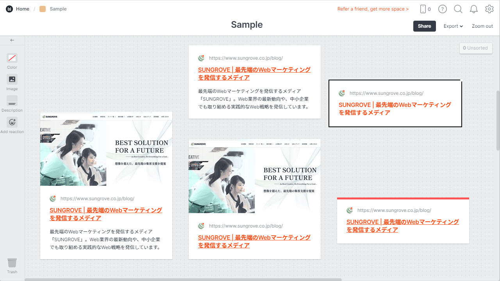Screen dimensions: 500x281
Task: Click the URL text in the top center card
Action: coord(246,58)
